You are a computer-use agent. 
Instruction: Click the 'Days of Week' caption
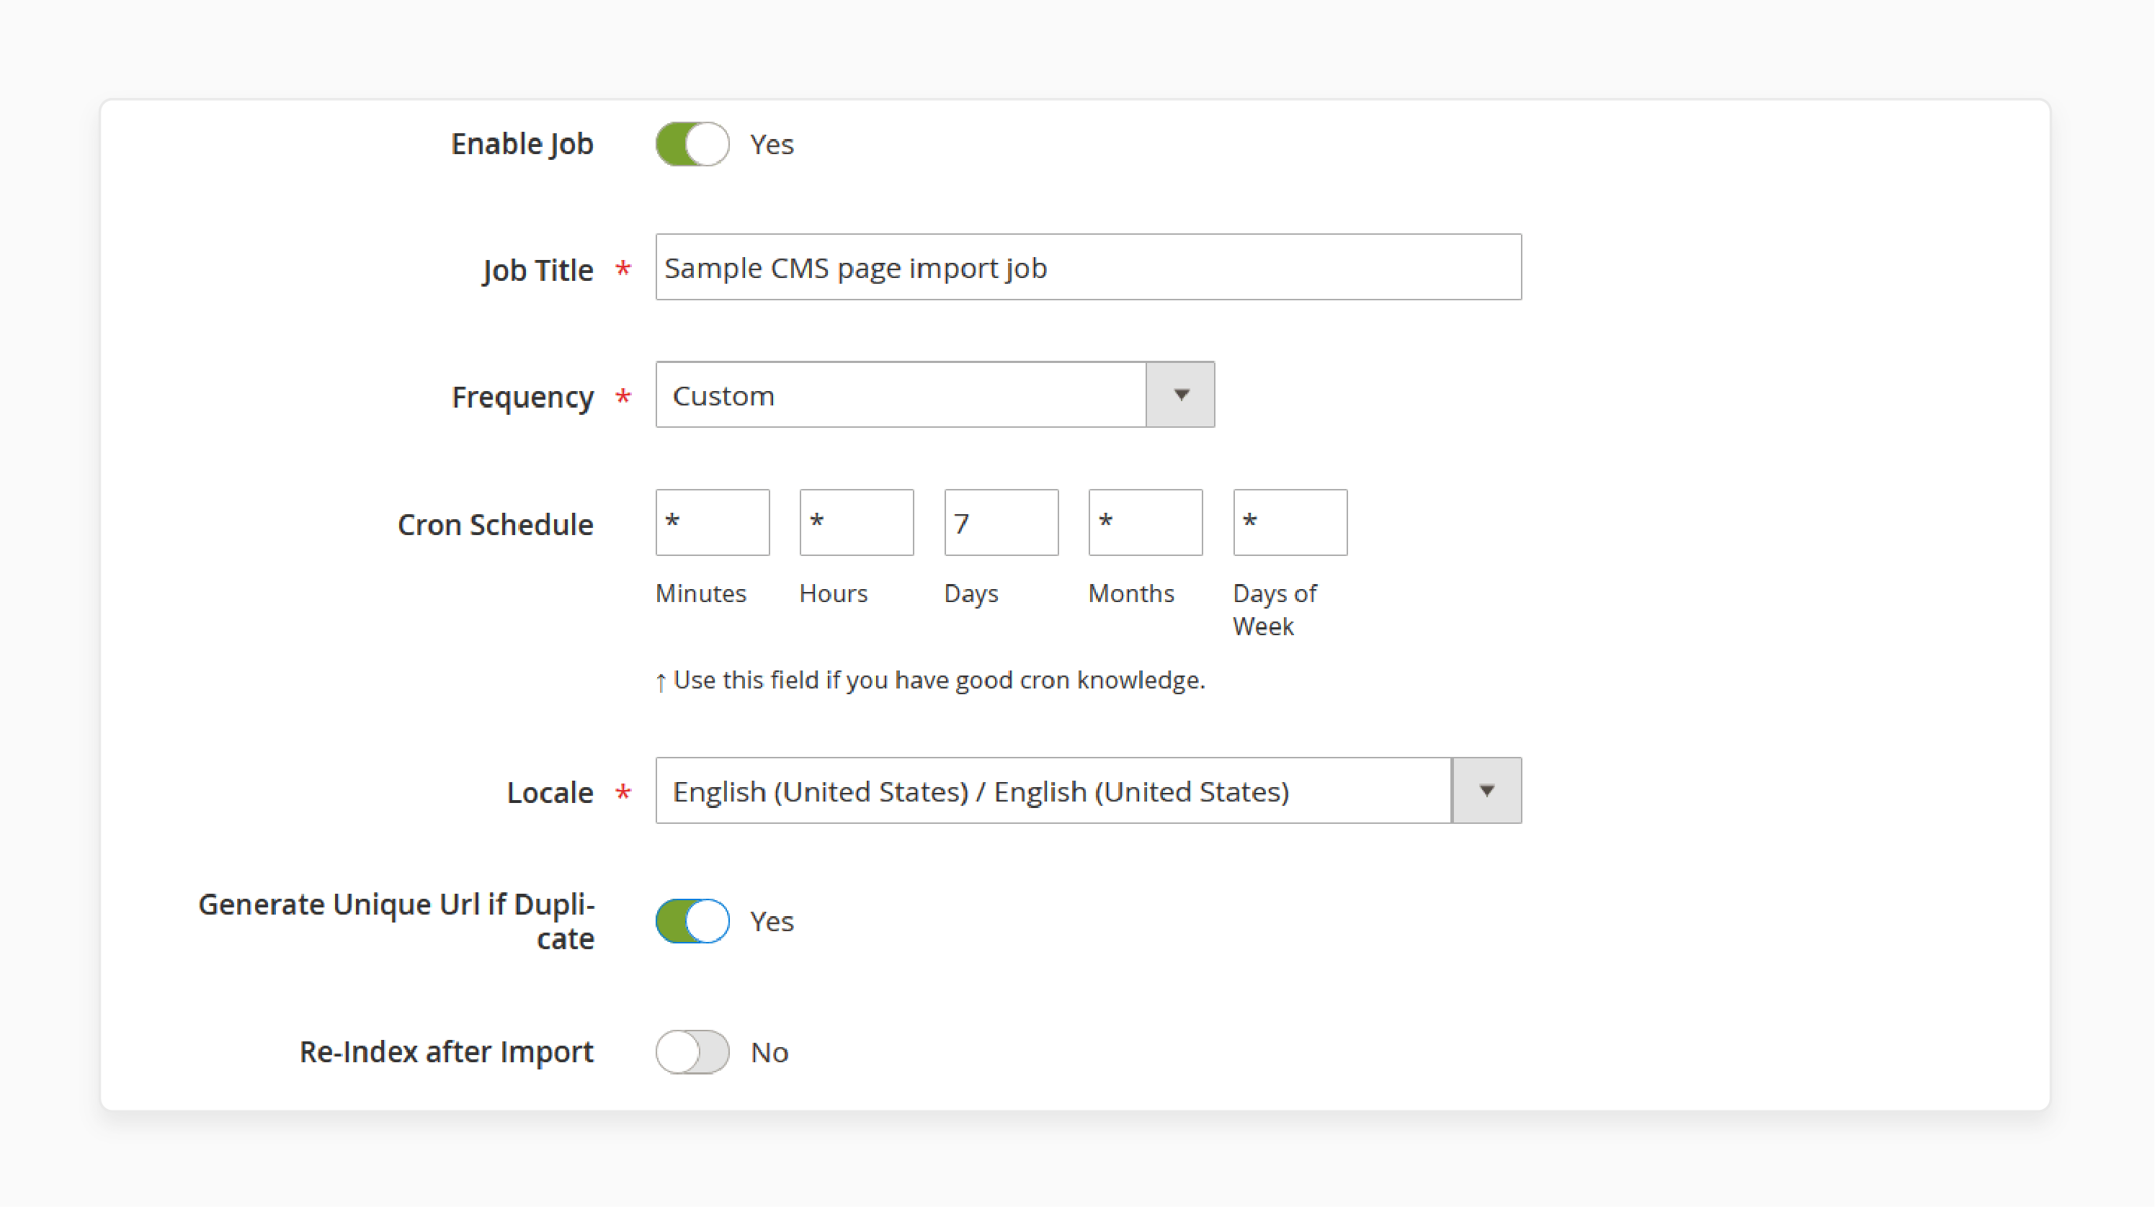click(1275, 610)
